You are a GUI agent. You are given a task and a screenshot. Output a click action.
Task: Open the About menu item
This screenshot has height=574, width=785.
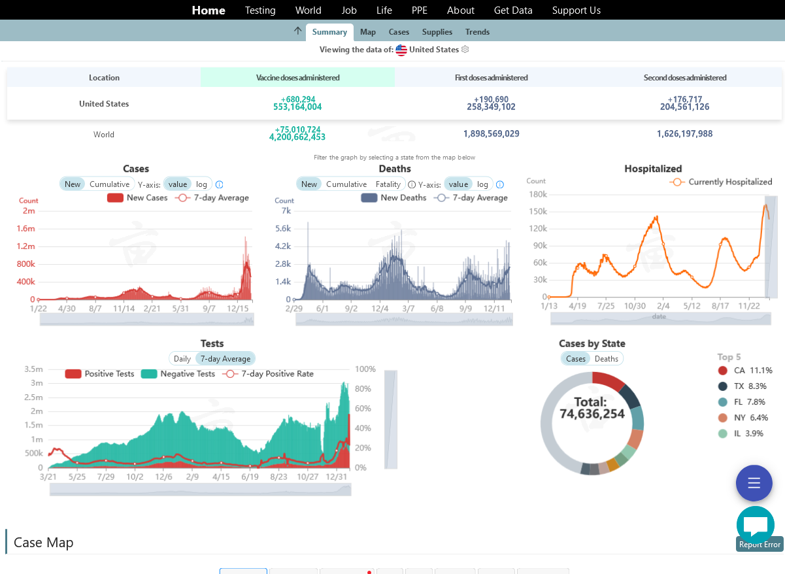pos(461,10)
